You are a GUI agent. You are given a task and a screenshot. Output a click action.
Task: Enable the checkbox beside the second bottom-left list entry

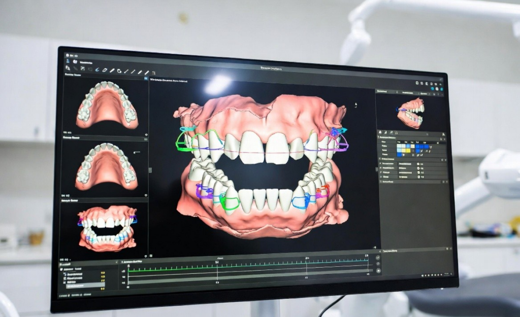coord(65,277)
